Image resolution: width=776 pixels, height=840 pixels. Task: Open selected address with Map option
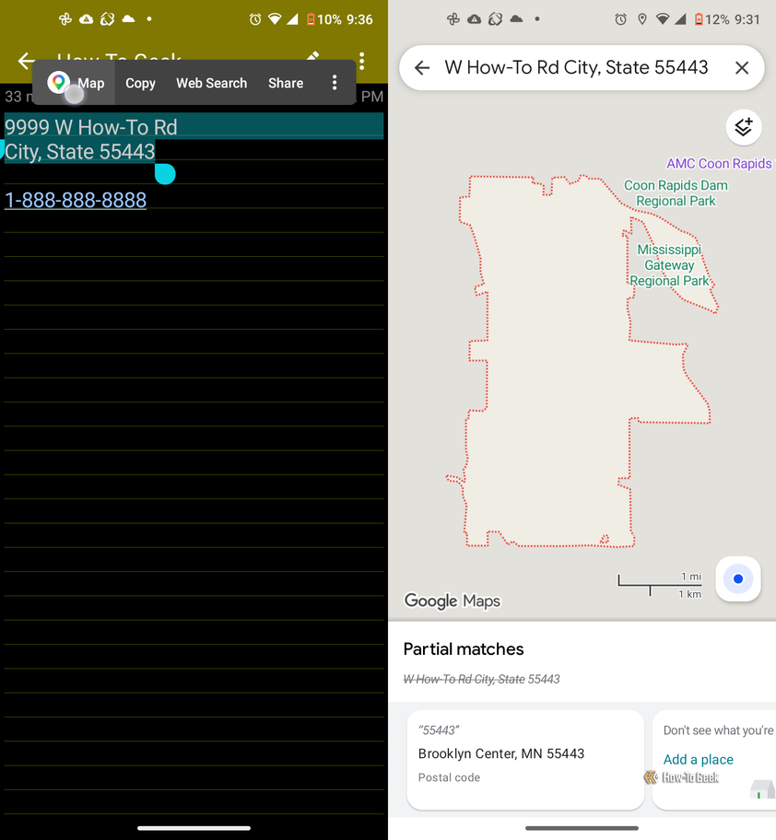click(x=76, y=83)
